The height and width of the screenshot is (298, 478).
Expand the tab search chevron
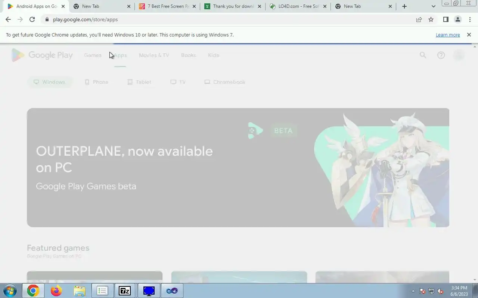click(433, 6)
